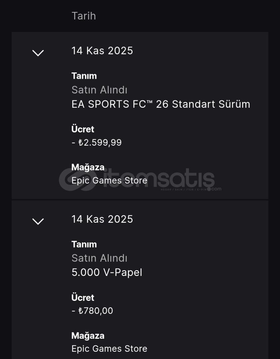Click the Mağaza label in the first transaction
This screenshot has width=280, height=359.
click(88, 167)
